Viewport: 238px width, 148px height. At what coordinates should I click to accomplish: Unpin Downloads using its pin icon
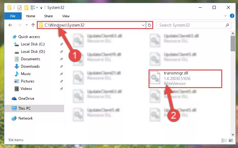(x=62, y=66)
